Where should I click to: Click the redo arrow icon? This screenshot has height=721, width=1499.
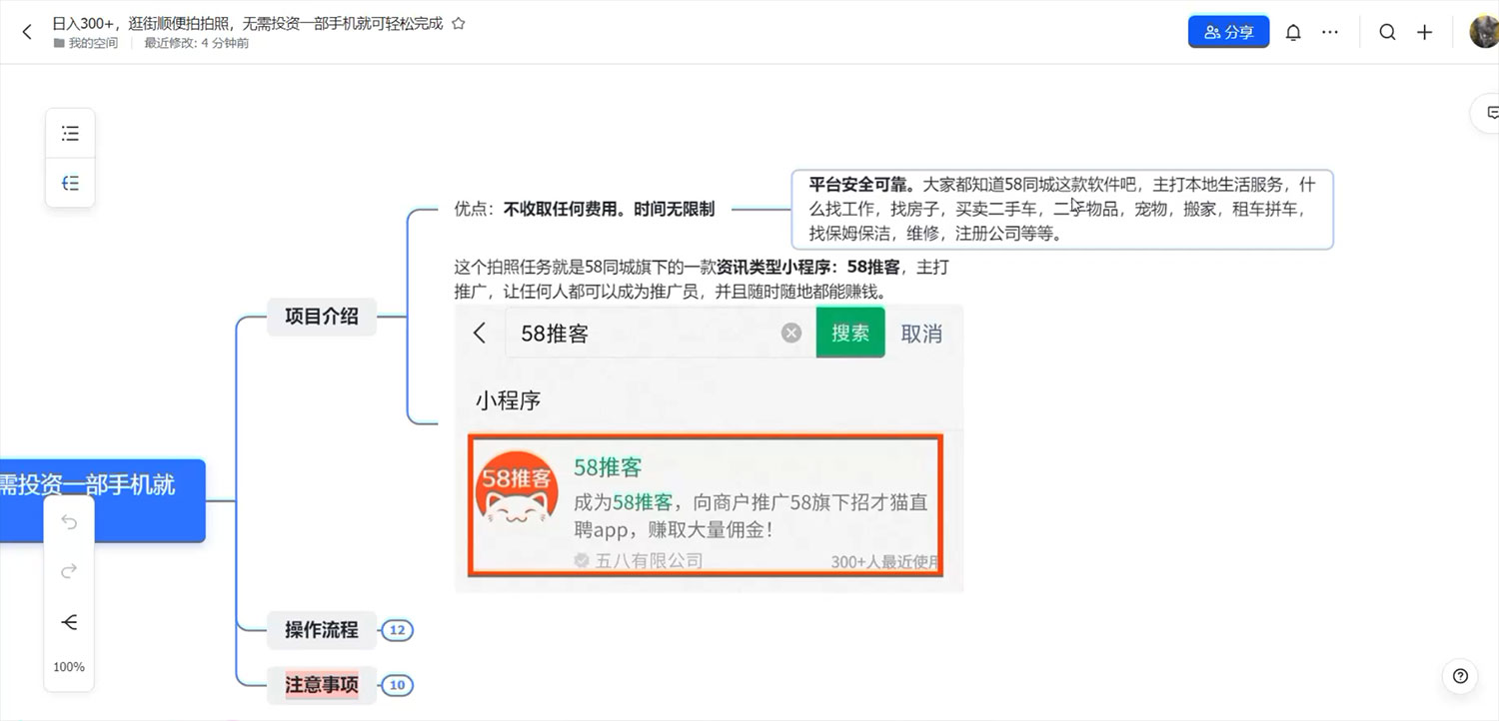point(68,571)
